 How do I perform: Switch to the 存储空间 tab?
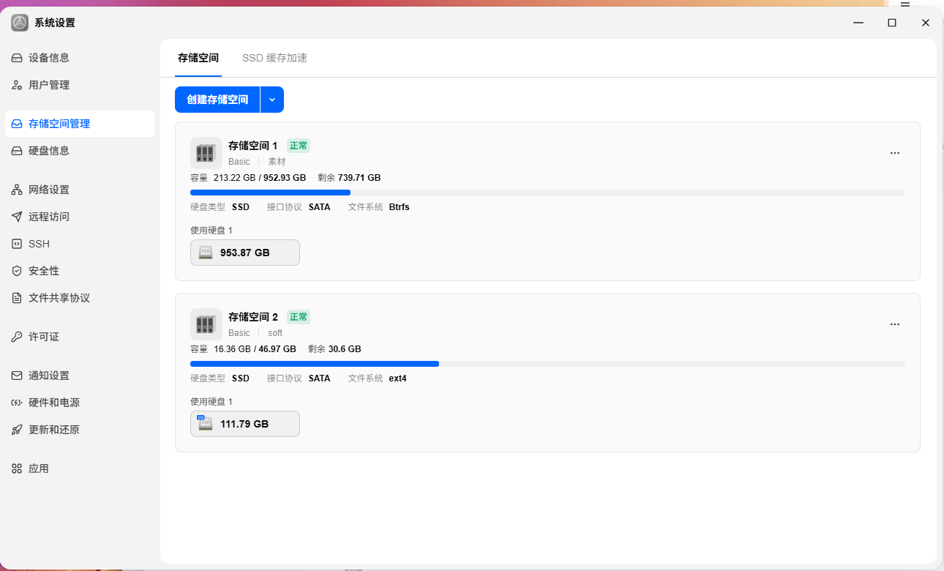tap(198, 58)
